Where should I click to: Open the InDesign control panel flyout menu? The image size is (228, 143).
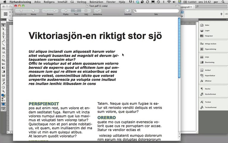(226, 14)
